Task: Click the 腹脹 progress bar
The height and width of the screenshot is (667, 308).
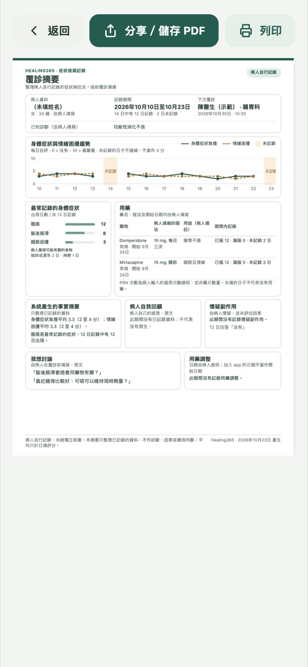Action: 80,224
